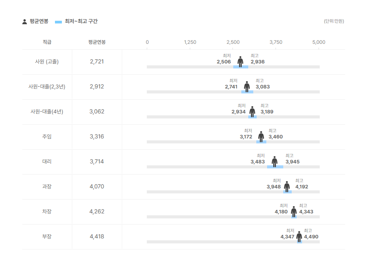This screenshot has width=367, height=268.
Task: Click the person icon in 차장 row
Action: (x=294, y=211)
